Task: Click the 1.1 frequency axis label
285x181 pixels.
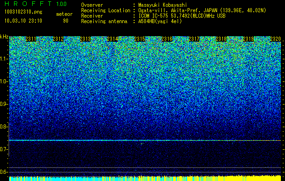Action: pos(4,59)
